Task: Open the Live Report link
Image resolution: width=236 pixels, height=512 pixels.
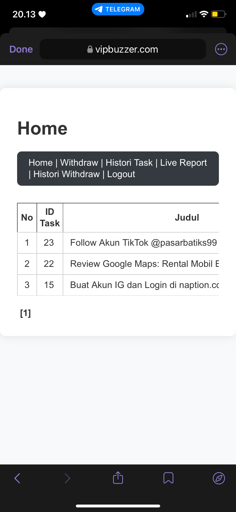Action: click(184, 163)
